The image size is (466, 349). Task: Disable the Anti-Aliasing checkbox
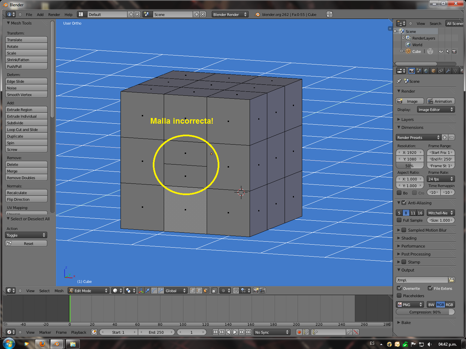coord(404,203)
